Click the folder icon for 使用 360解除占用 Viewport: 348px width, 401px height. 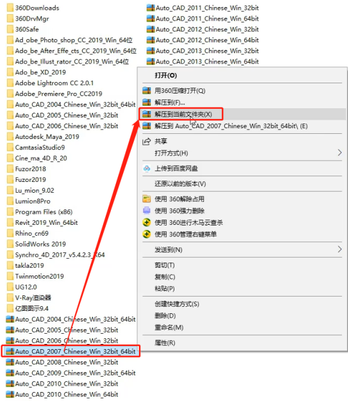pyautogui.click(x=147, y=199)
